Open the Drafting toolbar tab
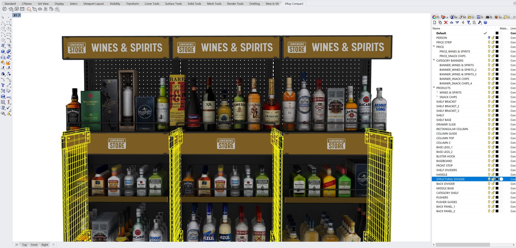Viewport: 516px width, 248px height. click(255, 4)
